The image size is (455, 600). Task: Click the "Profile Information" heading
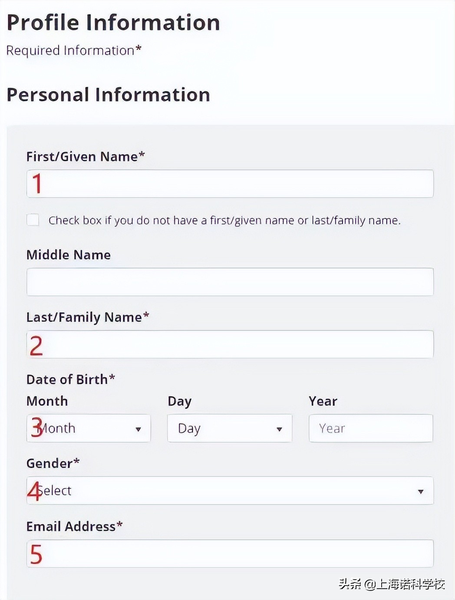tap(113, 23)
